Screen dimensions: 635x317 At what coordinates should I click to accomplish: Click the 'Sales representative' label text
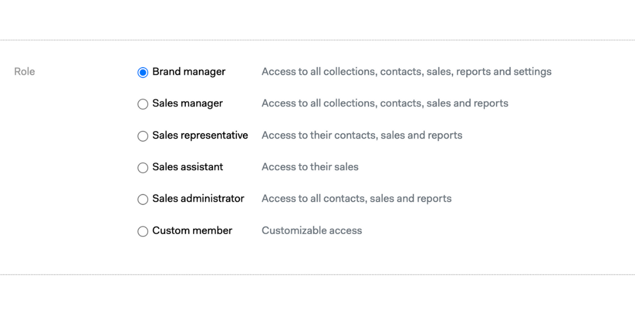200,135
